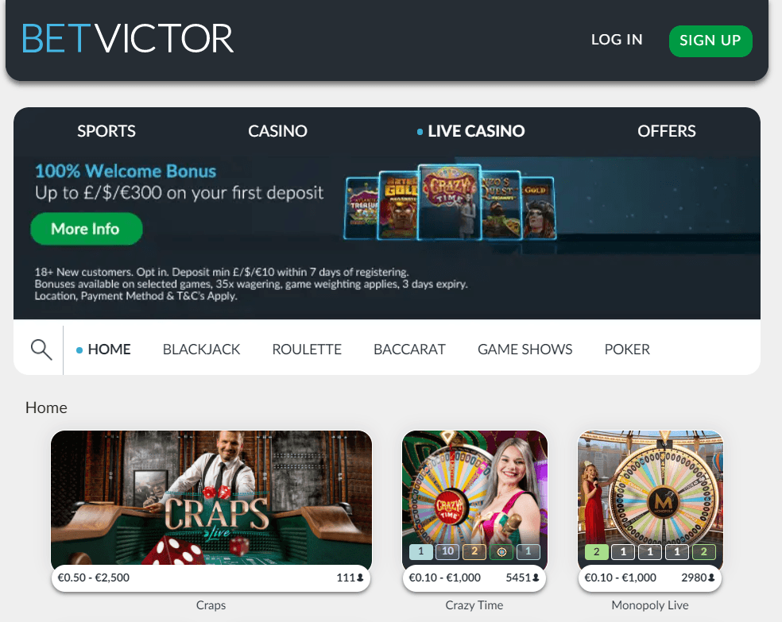Select the Baccarat tab

pyautogui.click(x=409, y=350)
